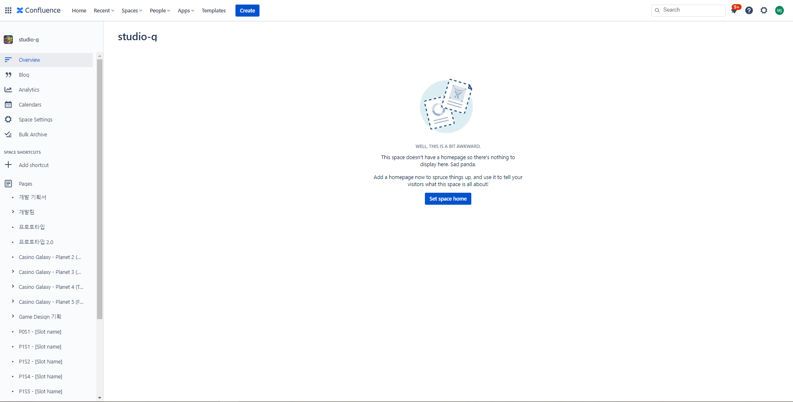Open Bulk Archive link
793x402 pixels.
[33, 134]
